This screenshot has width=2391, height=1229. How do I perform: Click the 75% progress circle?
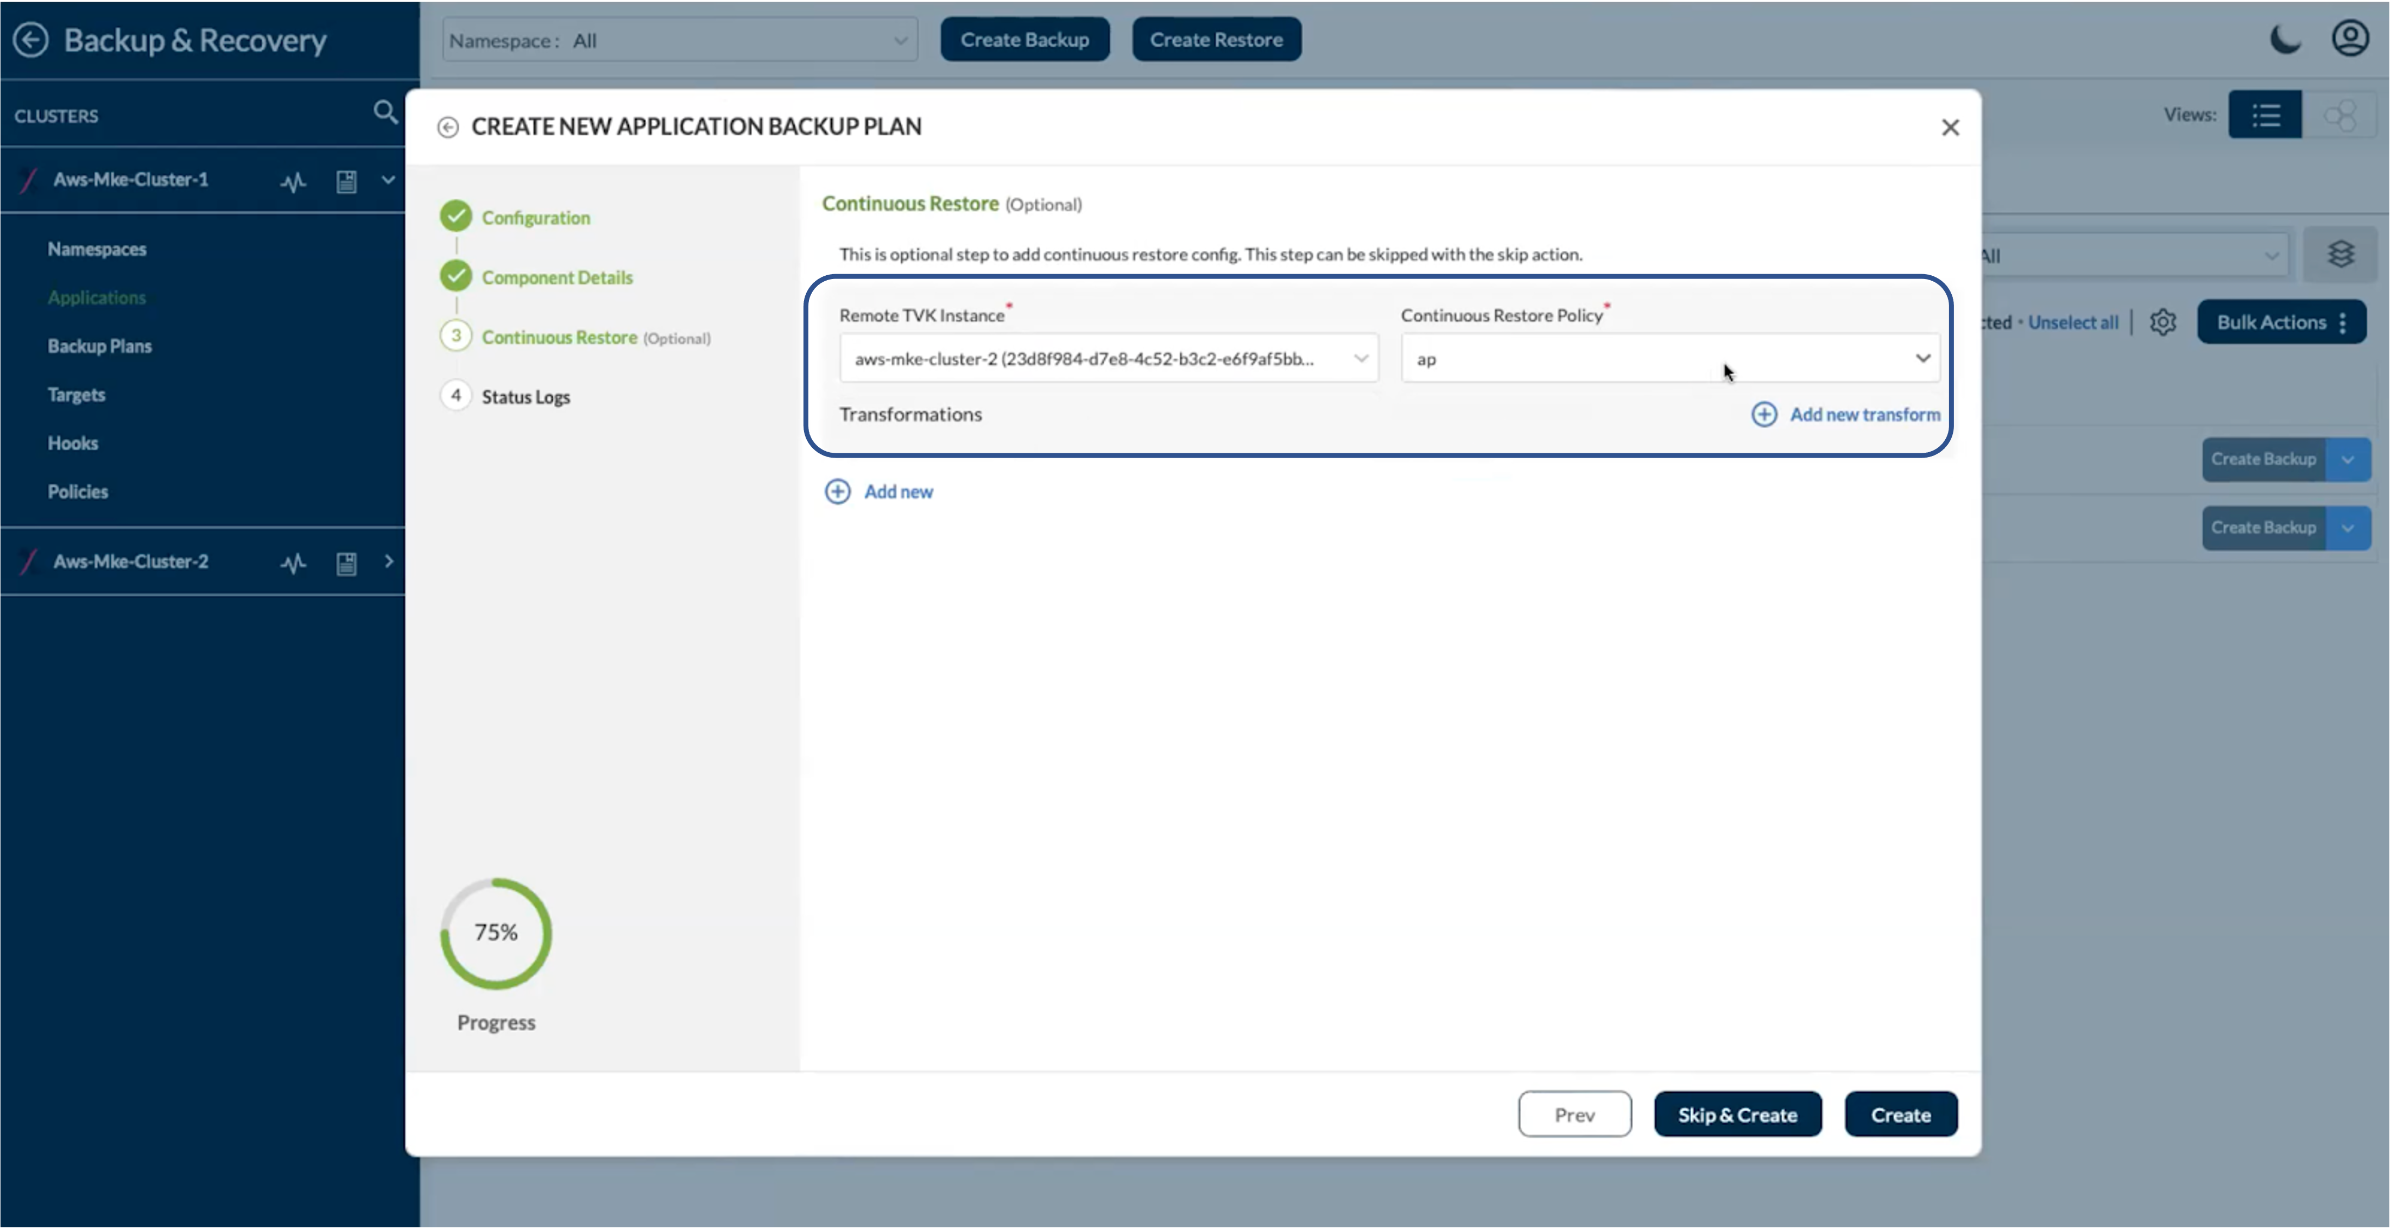click(x=496, y=932)
